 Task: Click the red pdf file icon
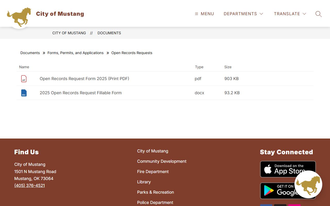click(24, 79)
